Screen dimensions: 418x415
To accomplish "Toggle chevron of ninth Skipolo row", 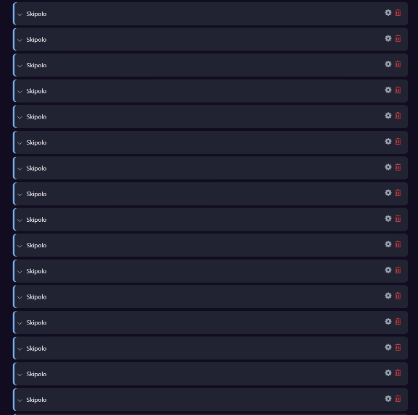I will (20, 221).
